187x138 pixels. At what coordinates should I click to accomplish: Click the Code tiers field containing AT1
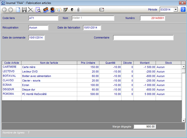pos(43,18)
